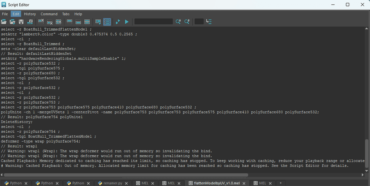Click the "# Warning: Cached Playback" line
The height and width of the screenshot is (186, 370).
click(x=175, y=166)
